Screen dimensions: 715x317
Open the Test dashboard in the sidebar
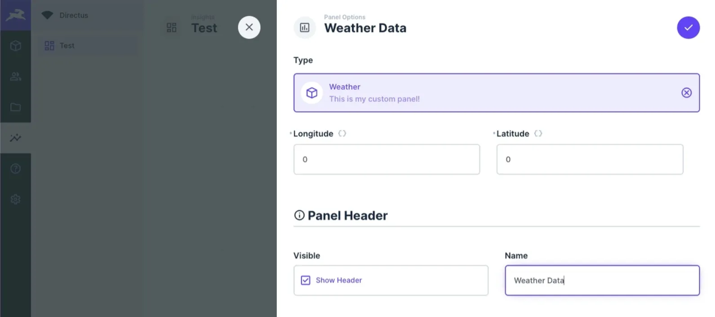tap(67, 45)
